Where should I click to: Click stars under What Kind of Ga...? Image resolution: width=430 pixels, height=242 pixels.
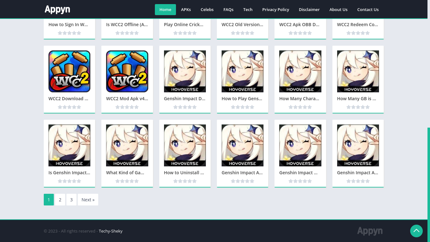[x=127, y=181]
